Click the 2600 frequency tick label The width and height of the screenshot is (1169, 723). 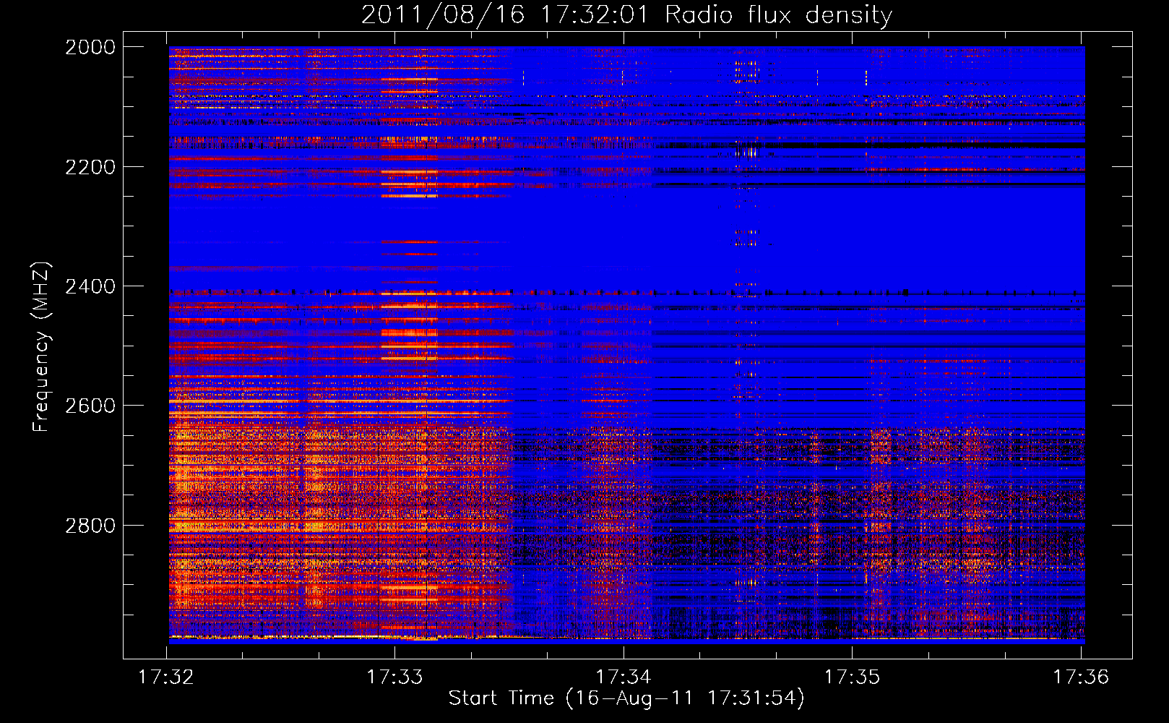(x=90, y=406)
